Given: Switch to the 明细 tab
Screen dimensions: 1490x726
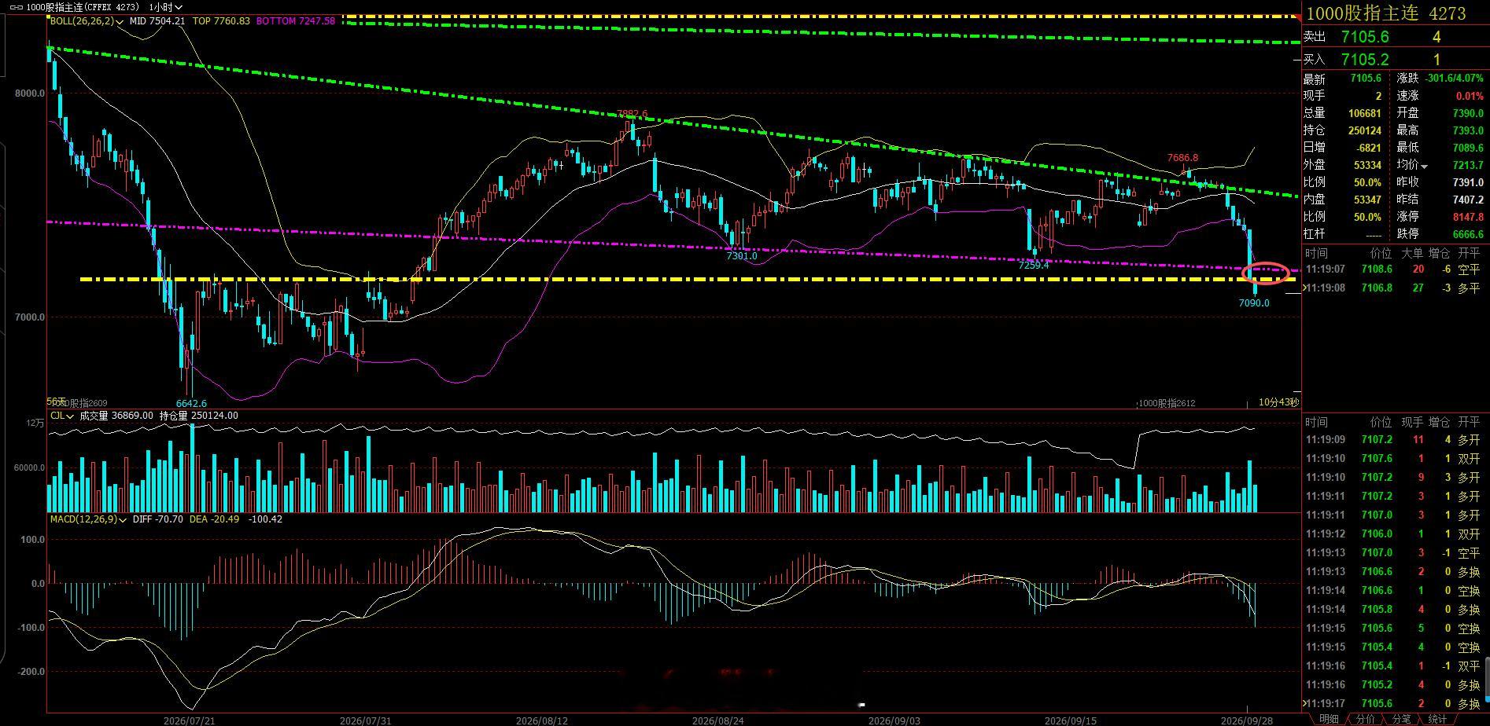Looking at the screenshot, I should pyautogui.click(x=1329, y=719).
